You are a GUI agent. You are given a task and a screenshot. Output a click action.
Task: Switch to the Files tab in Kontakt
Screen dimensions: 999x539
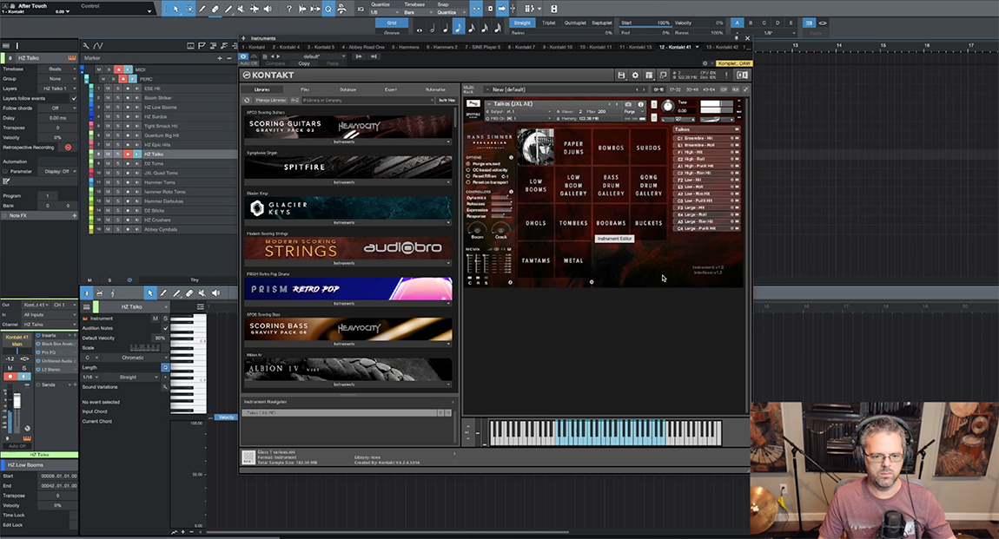click(x=307, y=89)
